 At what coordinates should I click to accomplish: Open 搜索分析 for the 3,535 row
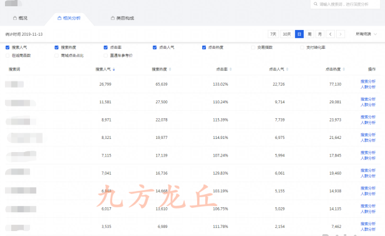[368, 223]
